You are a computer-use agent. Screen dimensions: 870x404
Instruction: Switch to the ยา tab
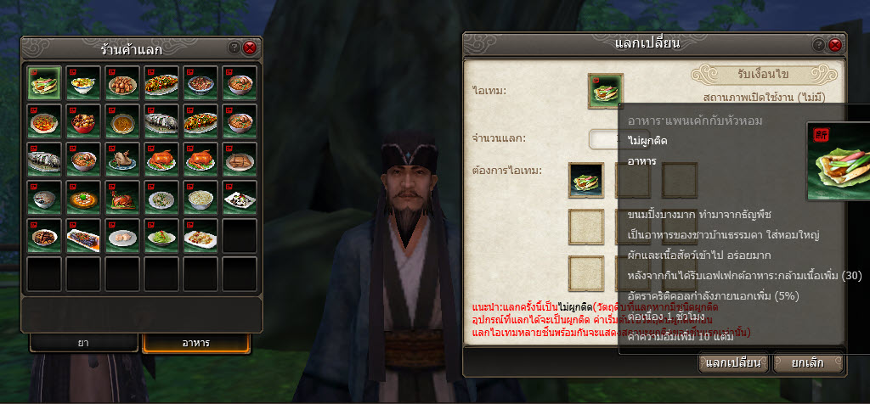coord(84,343)
